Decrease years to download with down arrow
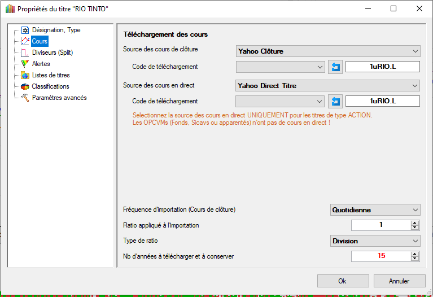Screen dimensions: 433x297 (415, 259)
